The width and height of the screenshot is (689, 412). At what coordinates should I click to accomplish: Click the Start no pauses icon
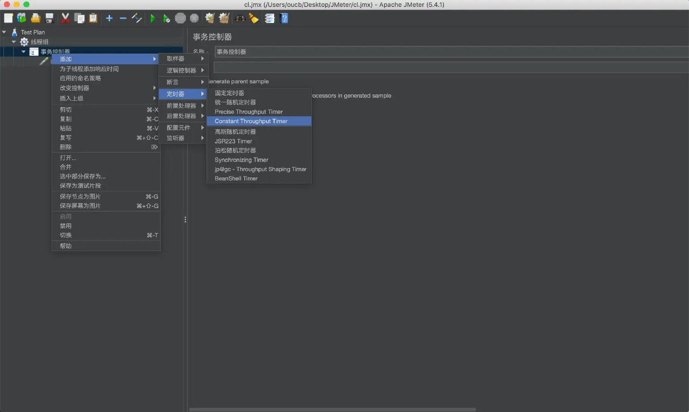pos(166,18)
